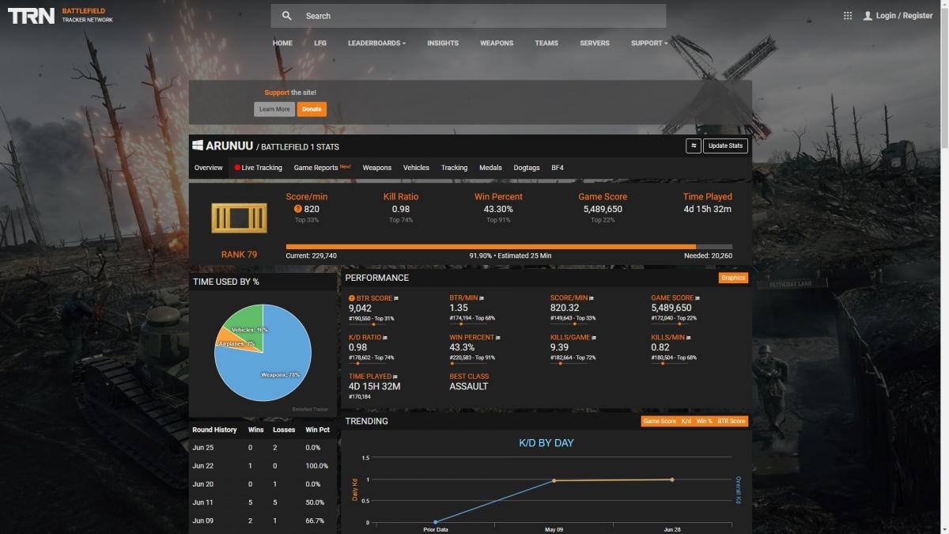Open the Dogtags profile tab
The image size is (949, 534).
(x=527, y=168)
